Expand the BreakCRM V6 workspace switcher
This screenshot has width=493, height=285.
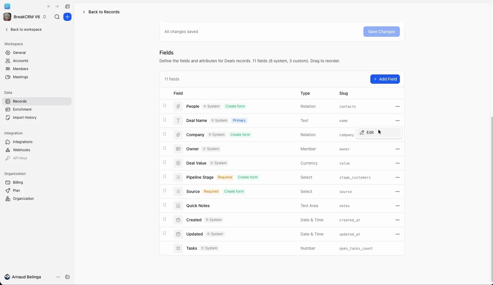[25, 17]
